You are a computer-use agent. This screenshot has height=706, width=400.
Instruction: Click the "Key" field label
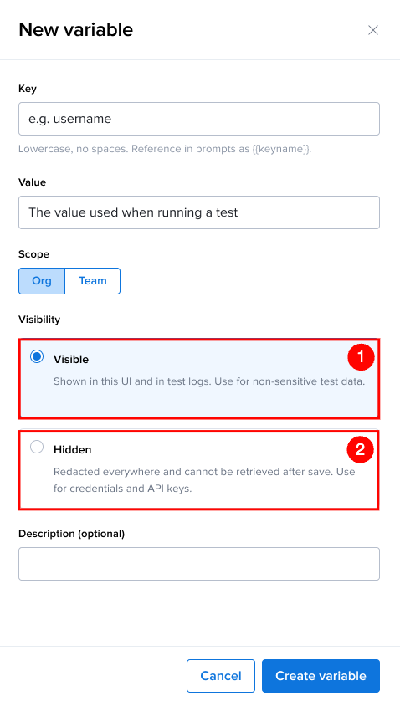click(x=28, y=89)
